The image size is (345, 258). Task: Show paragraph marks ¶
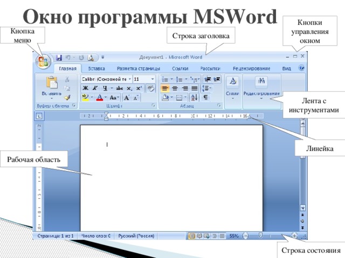(205, 97)
